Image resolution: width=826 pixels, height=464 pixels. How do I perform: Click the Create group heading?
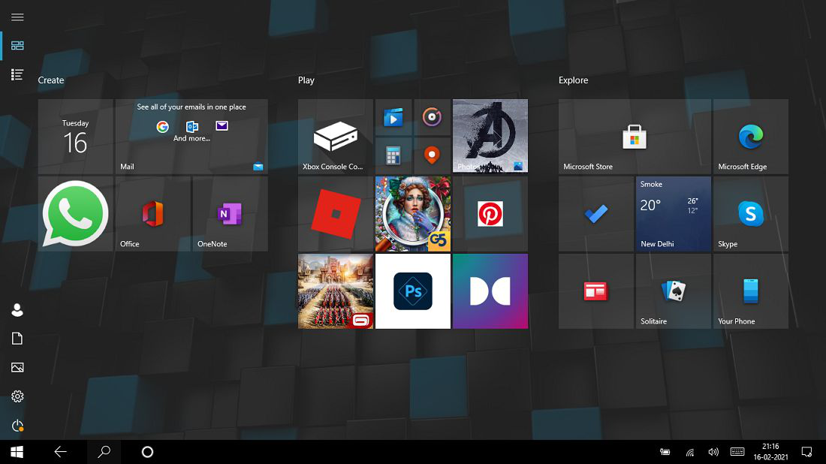point(51,80)
